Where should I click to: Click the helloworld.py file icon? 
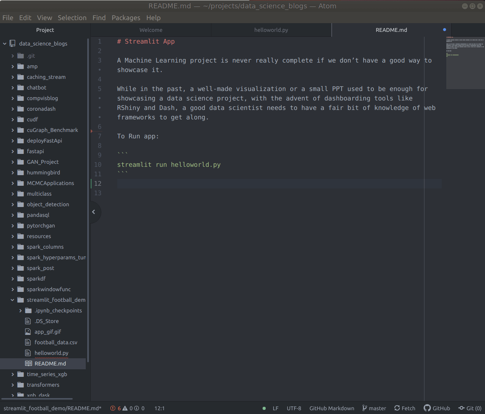tap(28, 353)
